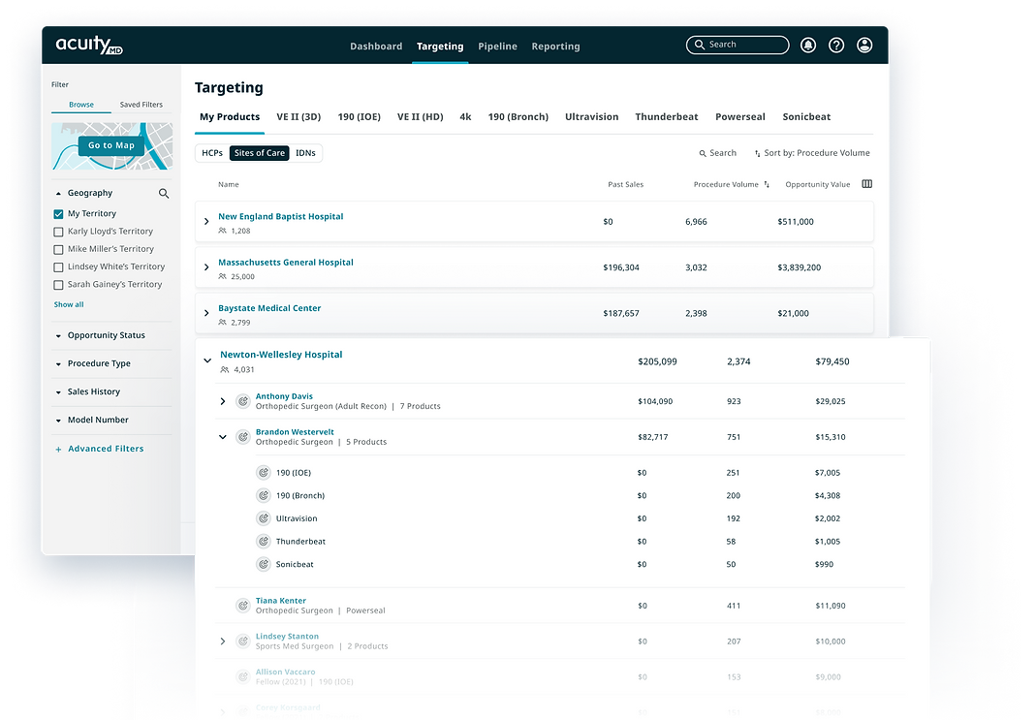Click the search magnifier in Geography filter
This screenshot has height=720, width=1036.
point(163,193)
